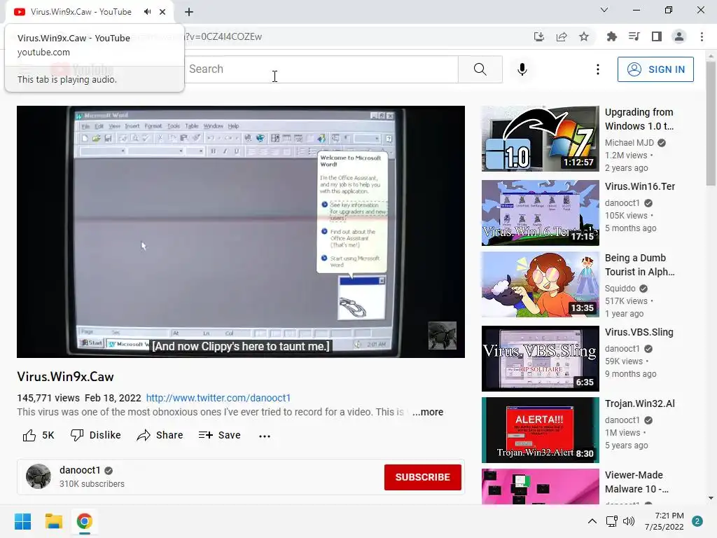717x538 pixels.
Task: Click the Virus.Win9x.Caw video title
Action: 65,376
